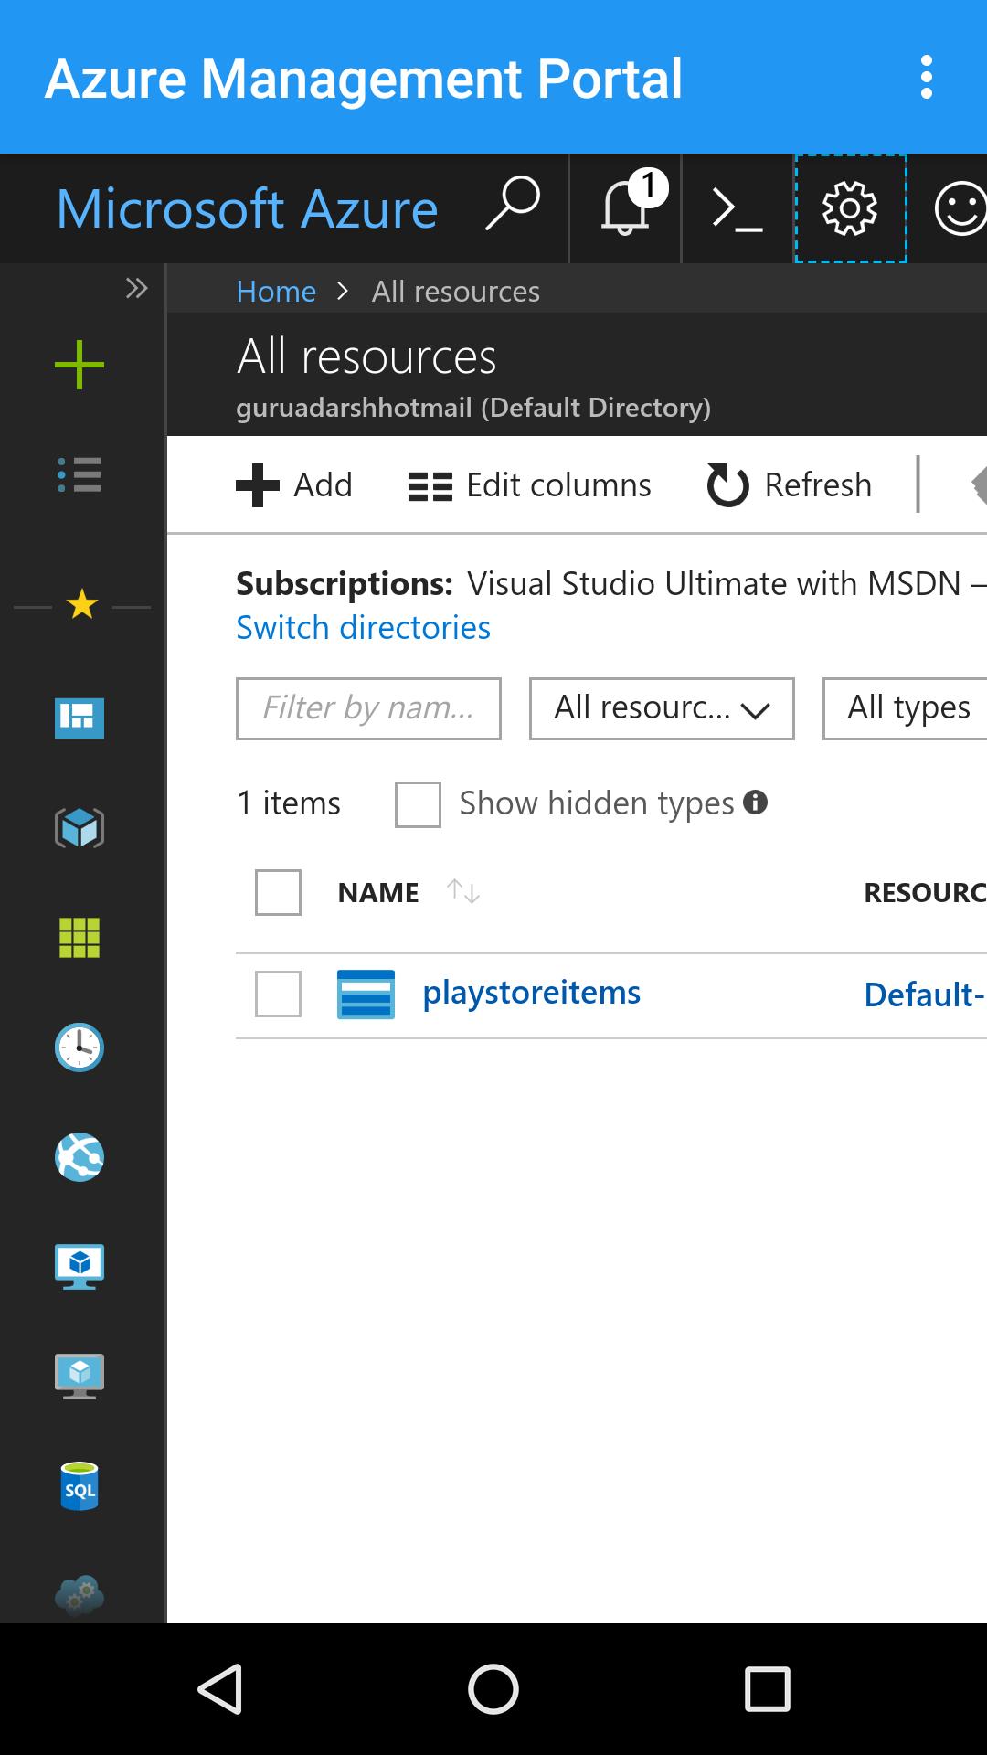Open the Azure search magnifier
The image size is (987, 1755).
click(513, 205)
